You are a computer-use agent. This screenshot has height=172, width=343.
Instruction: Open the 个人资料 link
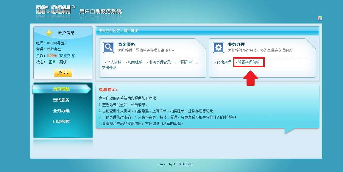point(114,62)
